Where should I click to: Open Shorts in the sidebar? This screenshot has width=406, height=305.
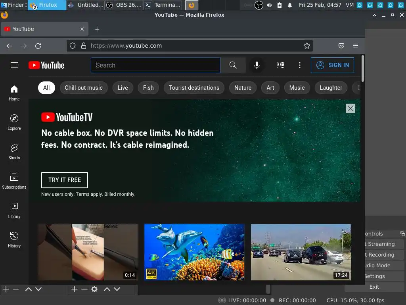tap(14, 152)
